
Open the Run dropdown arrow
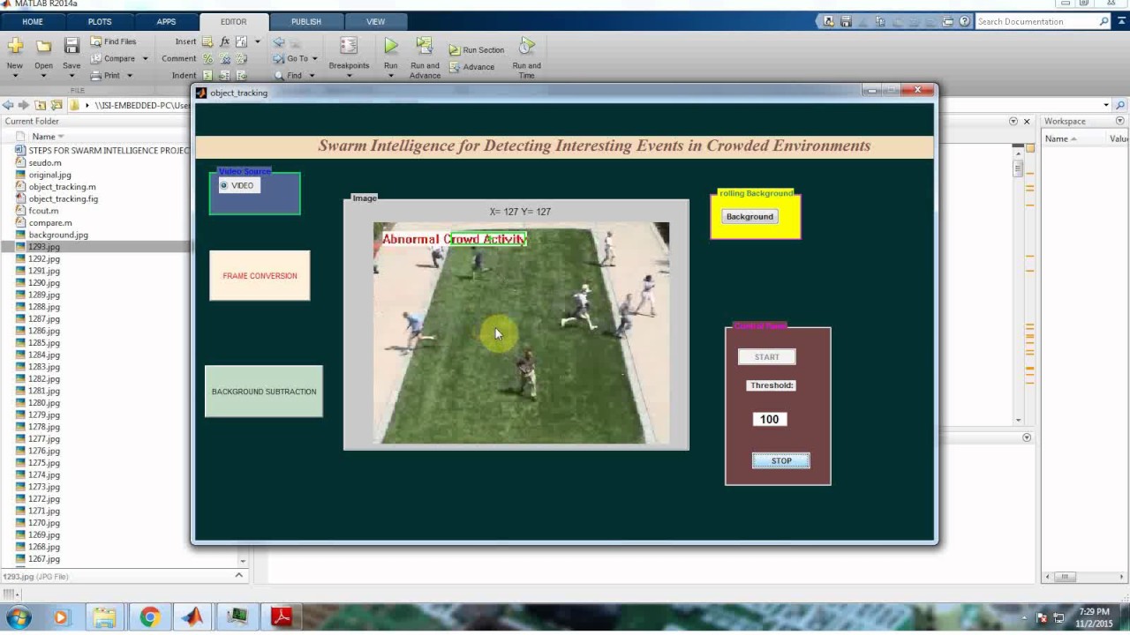391,76
